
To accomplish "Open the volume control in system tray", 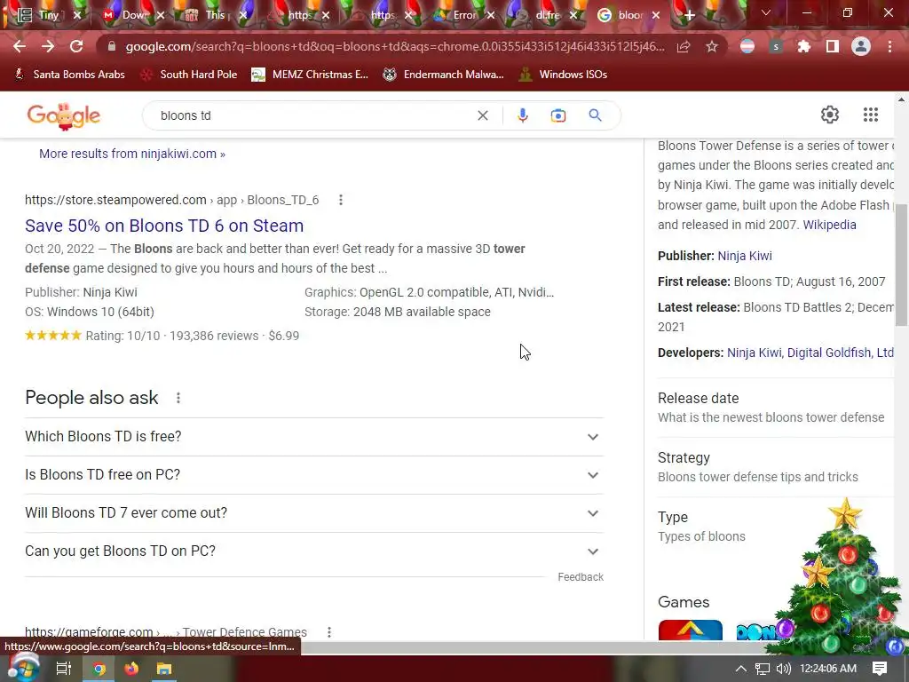I will [784, 669].
